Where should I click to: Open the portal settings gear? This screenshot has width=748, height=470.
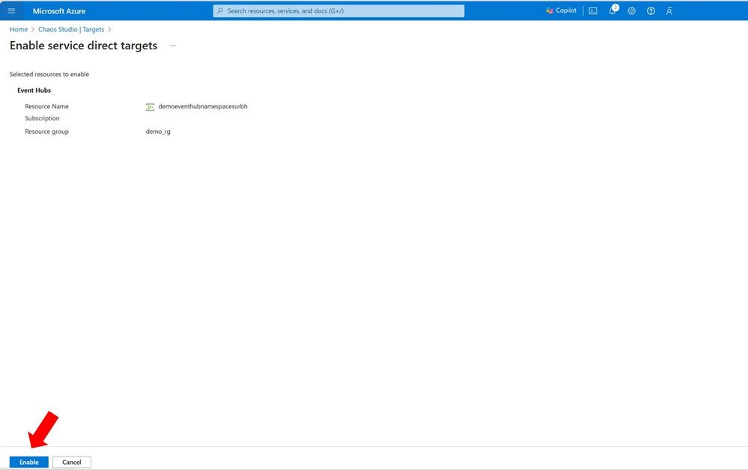632,11
